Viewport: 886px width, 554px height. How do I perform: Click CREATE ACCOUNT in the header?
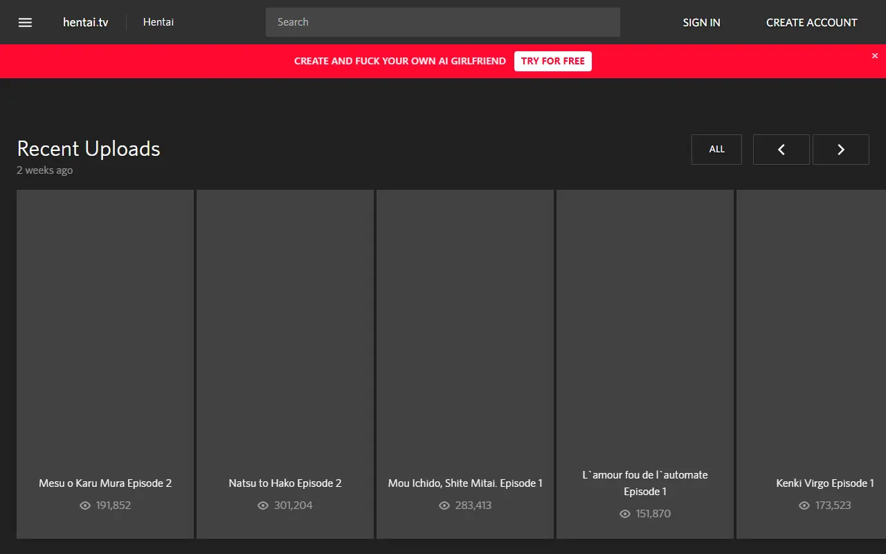pyautogui.click(x=811, y=22)
